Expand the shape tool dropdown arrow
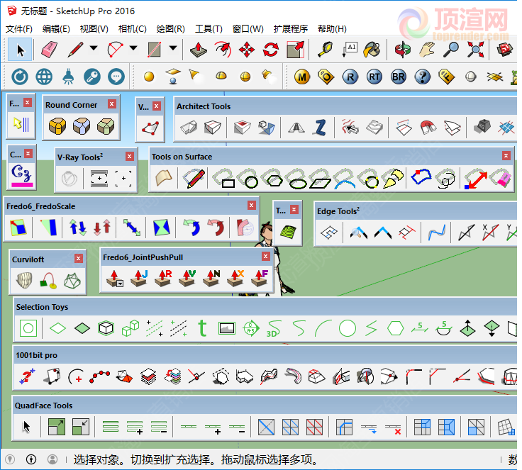Viewport: 522px width, 470px height. [x=173, y=49]
